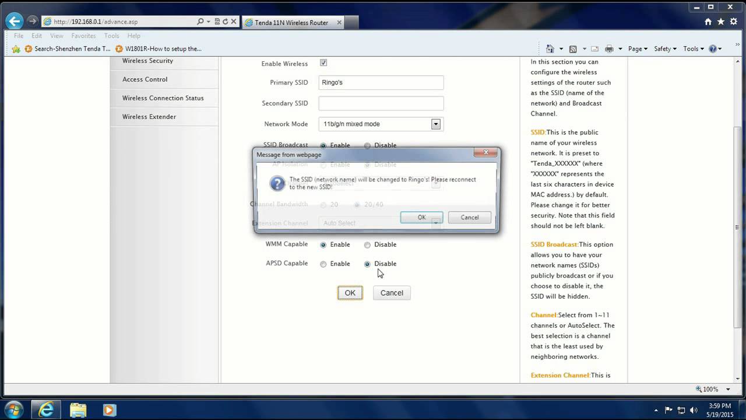Click OK button below APSD Capable

pos(350,293)
